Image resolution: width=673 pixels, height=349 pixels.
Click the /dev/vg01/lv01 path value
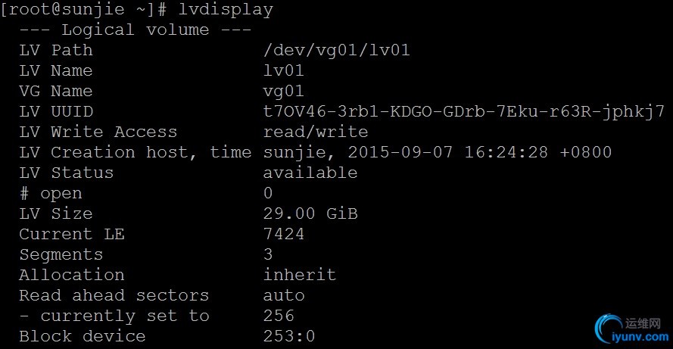[336, 51]
